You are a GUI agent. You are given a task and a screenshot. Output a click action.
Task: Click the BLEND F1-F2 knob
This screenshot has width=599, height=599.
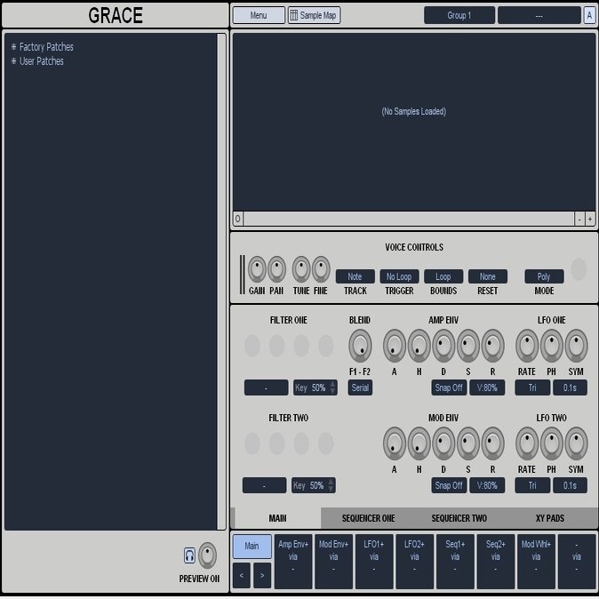tap(360, 346)
